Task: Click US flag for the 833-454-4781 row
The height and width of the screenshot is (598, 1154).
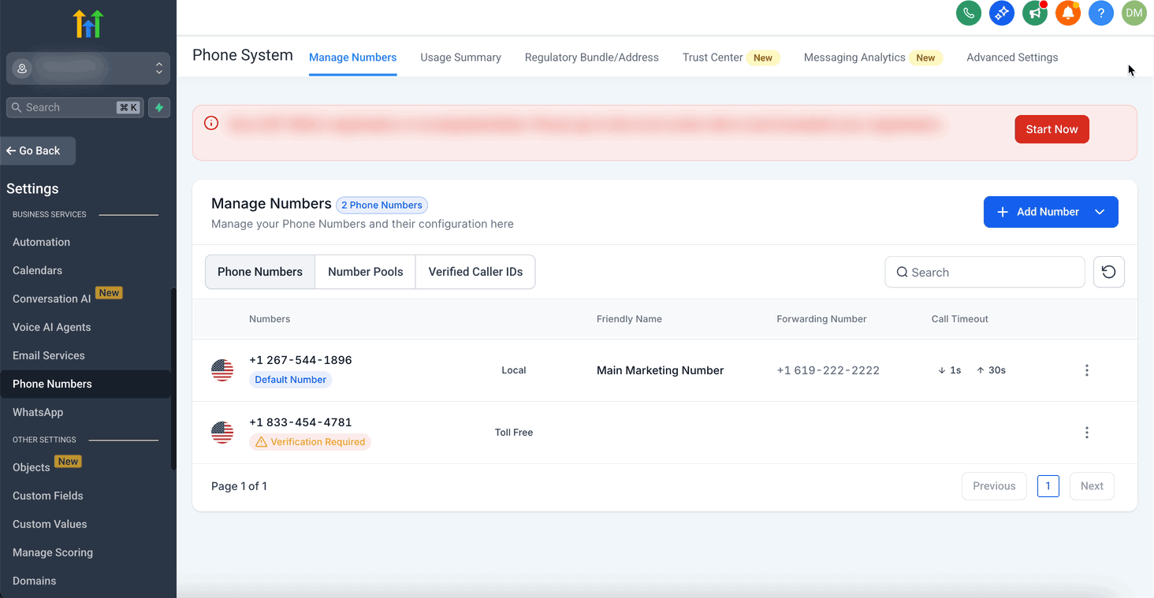Action: pyautogui.click(x=222, y=433)
